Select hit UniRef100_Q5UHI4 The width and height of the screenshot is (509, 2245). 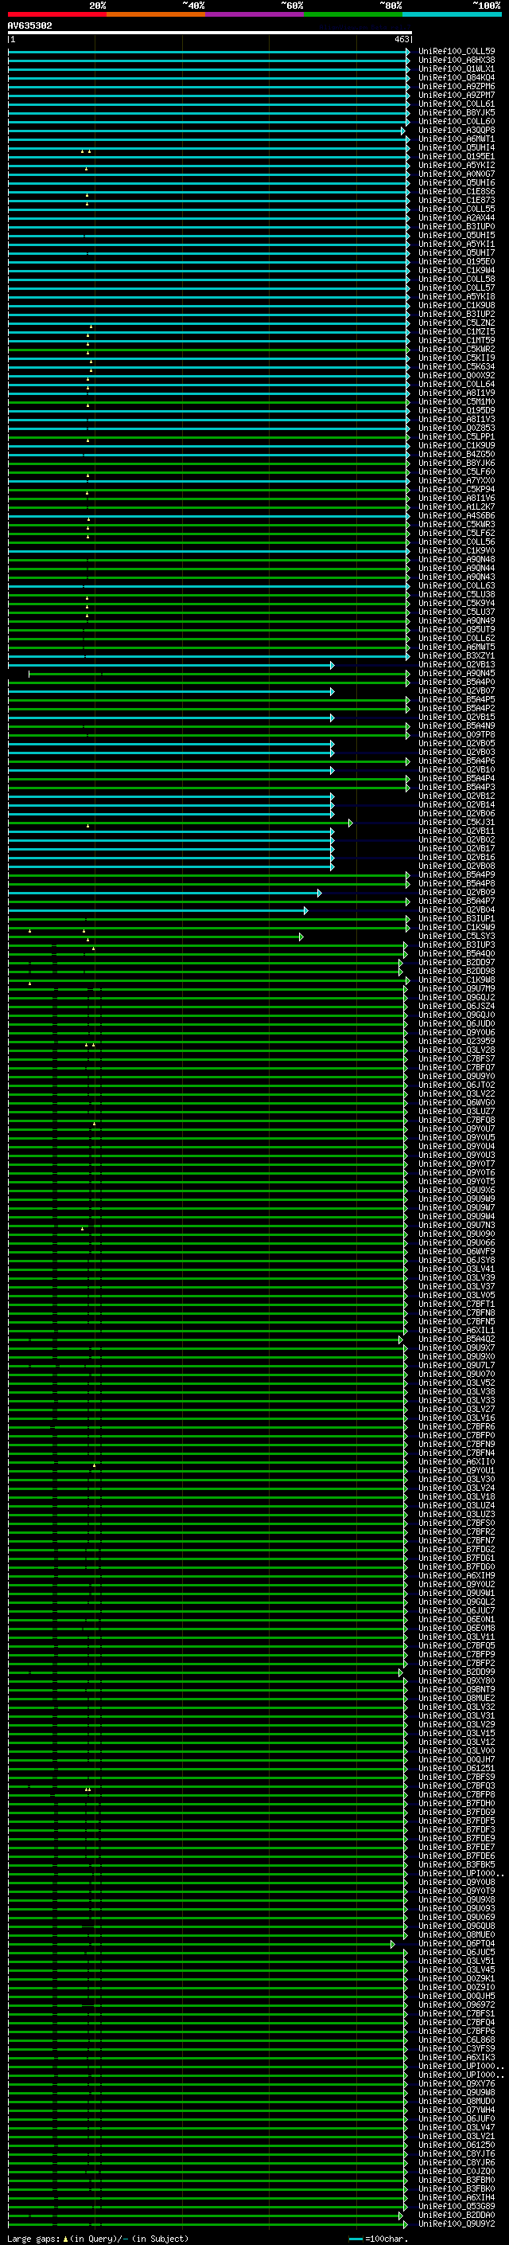(456, 147)
